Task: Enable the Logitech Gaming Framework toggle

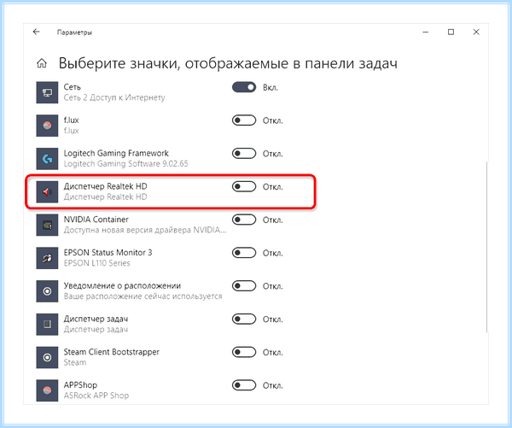Action: coord(244,154)
